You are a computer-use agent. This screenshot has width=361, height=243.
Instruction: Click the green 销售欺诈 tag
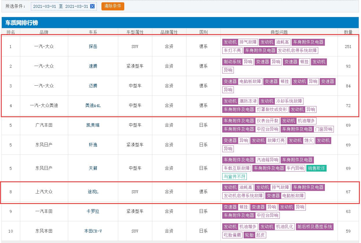tap(316, 168)
